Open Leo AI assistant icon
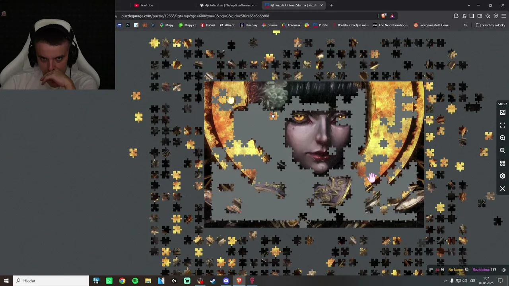 [488, 16]
